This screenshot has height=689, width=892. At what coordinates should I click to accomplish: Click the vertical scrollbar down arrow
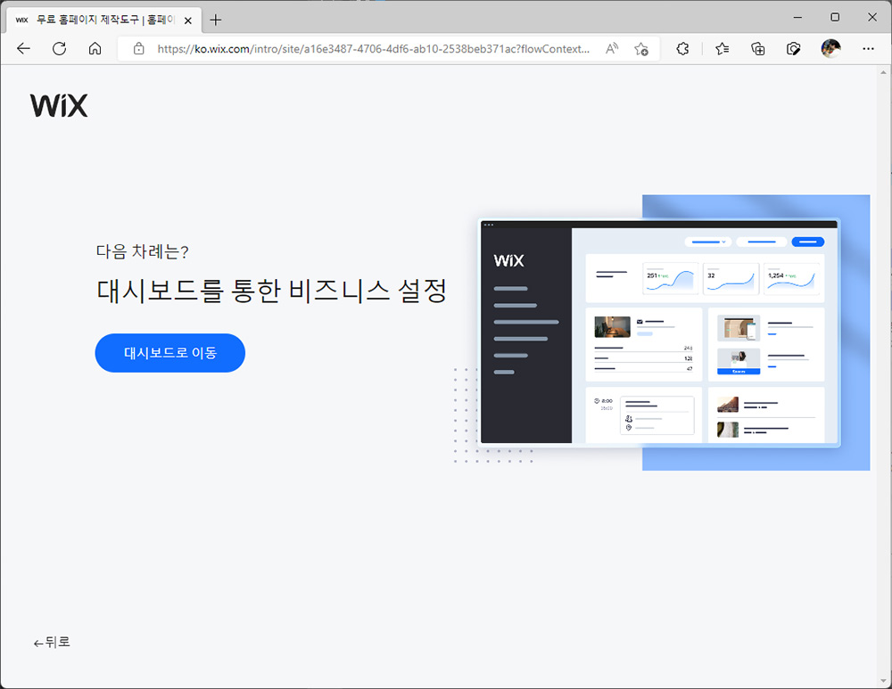click(x=883, y=680)
